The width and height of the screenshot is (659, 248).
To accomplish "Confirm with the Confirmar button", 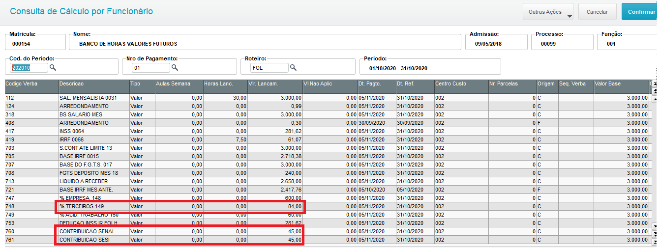I will click(x=640, y=12).
